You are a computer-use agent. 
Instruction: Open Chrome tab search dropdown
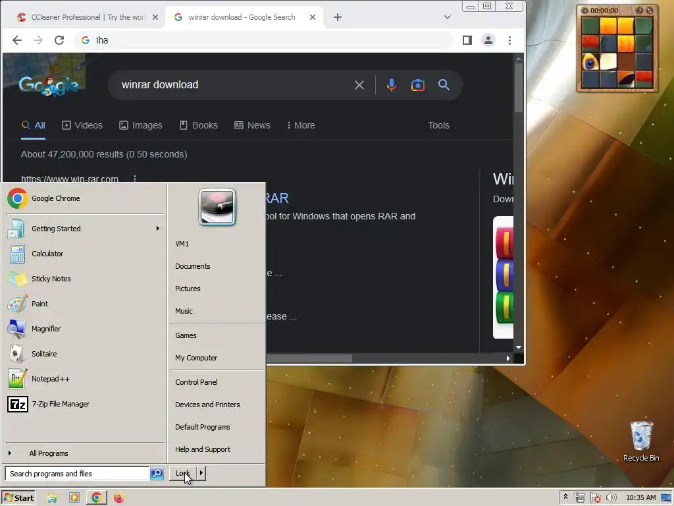click(x=447, y=17)
